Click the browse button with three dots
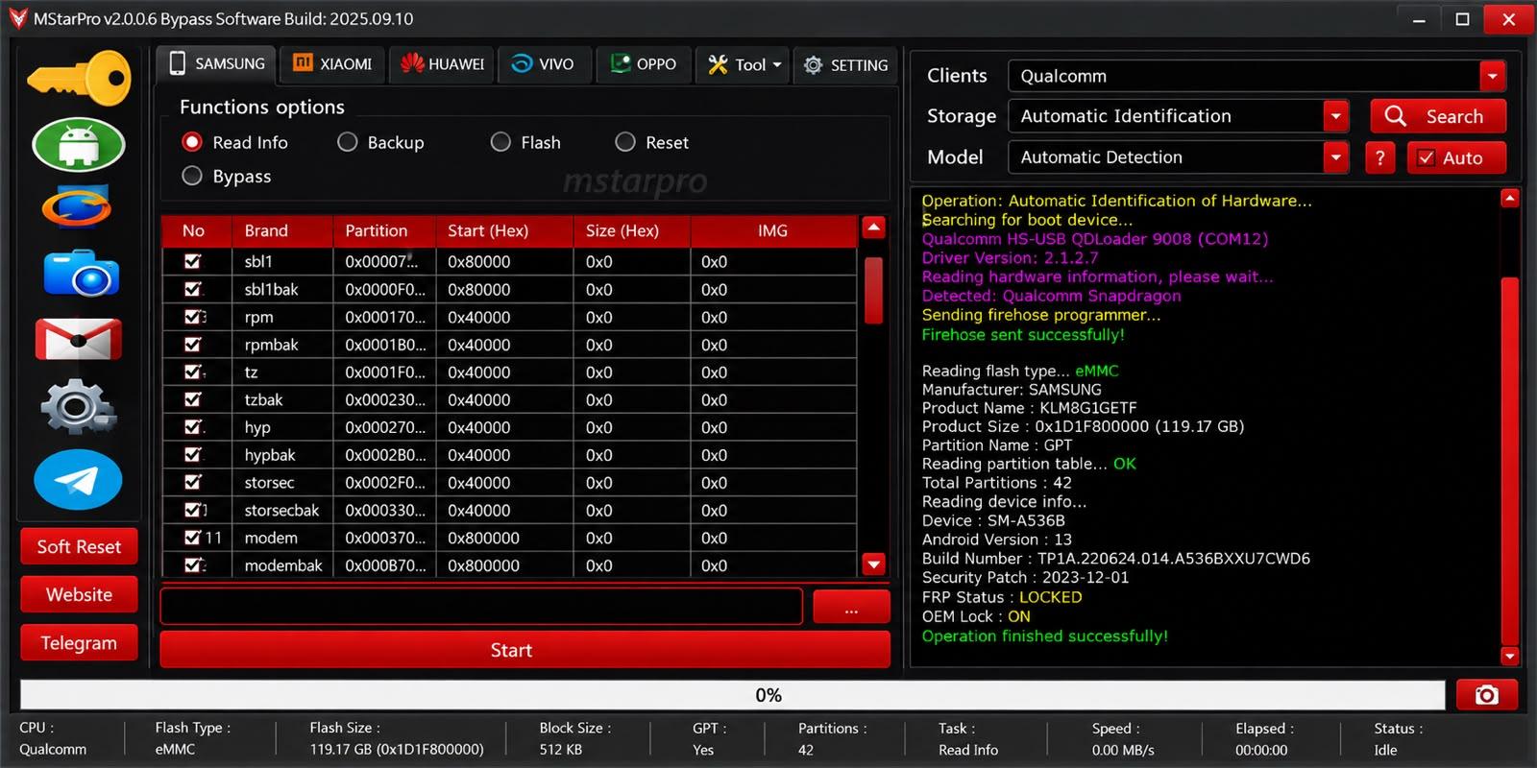 (x=851, y=607)
